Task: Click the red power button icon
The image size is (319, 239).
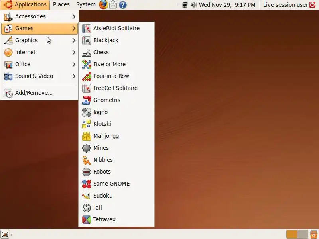Action: [x=313, y=5]
